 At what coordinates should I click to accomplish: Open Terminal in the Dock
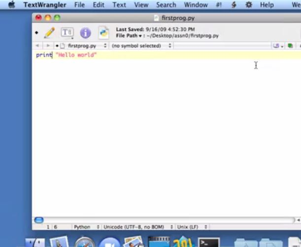[209, 242]
